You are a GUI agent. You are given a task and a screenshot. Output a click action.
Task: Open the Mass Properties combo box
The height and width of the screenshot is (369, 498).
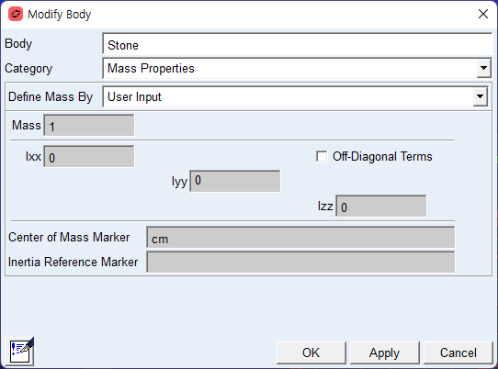pyautogui.click(x=297, y=68)
